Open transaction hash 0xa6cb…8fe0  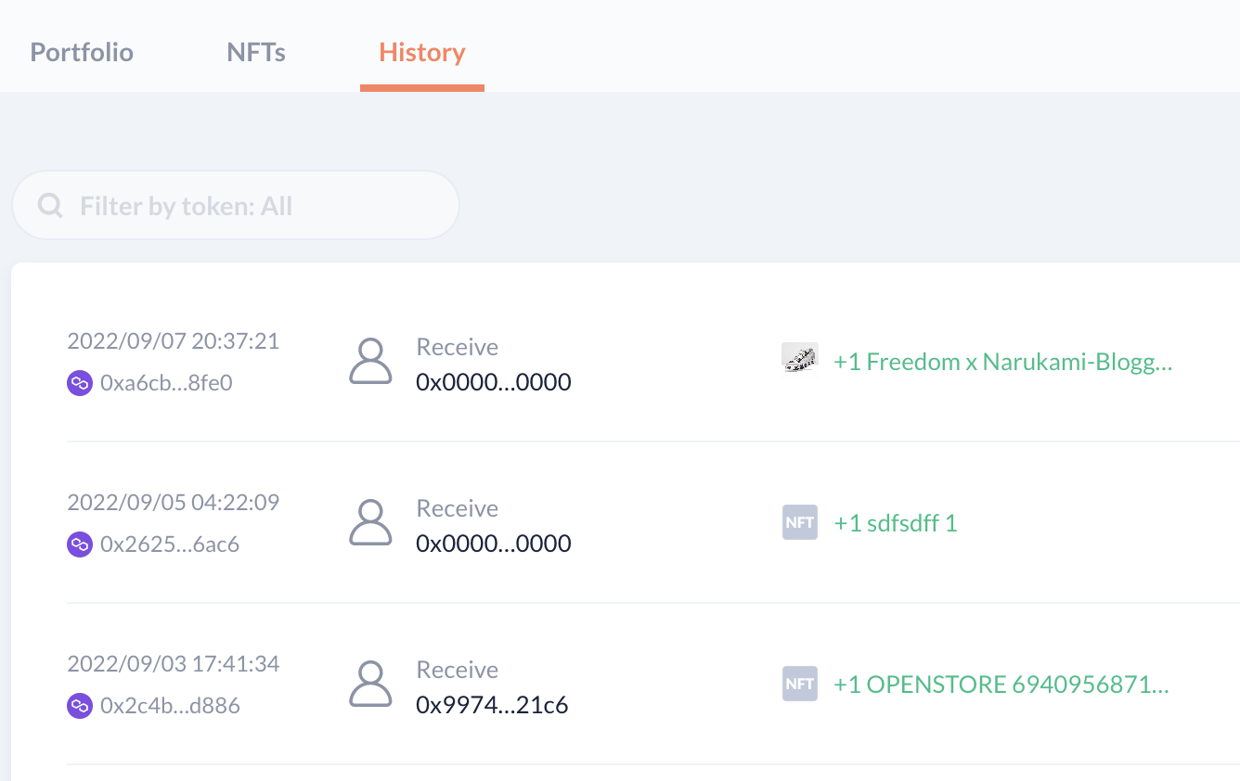(x=166, y=383)
